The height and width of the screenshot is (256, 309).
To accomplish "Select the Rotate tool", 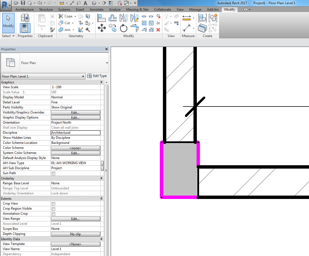I will coord(124,28).
